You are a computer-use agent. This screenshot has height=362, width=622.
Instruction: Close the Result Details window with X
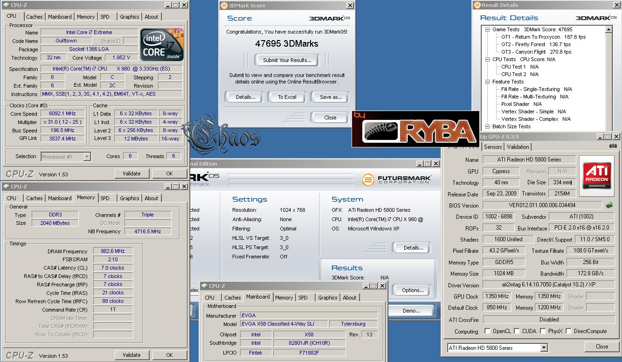click(x=616, y=5)
